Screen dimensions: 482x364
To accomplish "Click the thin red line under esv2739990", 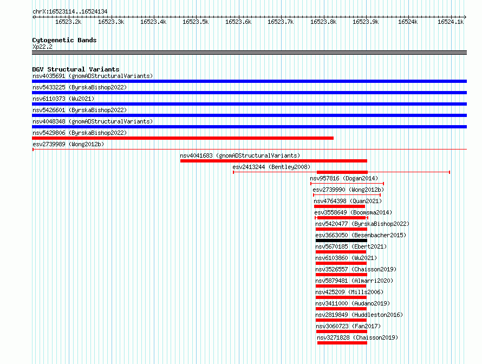I will click(347, 195).
